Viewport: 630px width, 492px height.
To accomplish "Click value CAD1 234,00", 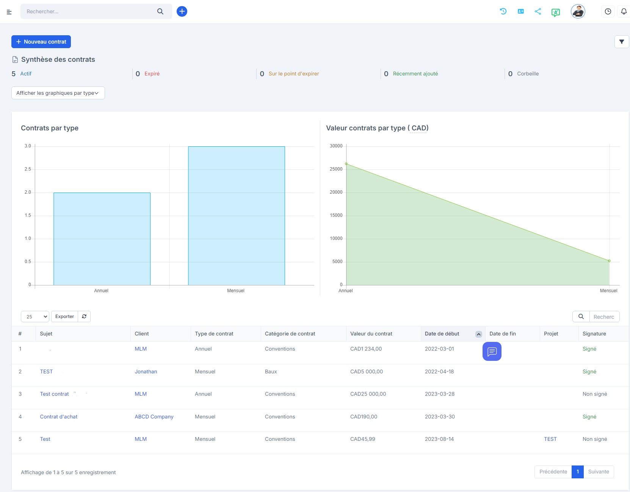I will click(366, 349).
